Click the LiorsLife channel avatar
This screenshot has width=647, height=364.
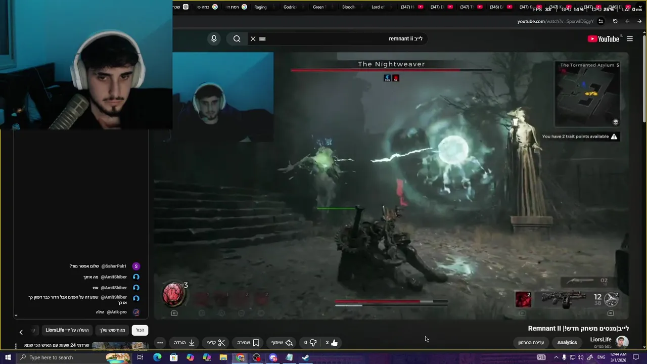(x=622, y=342)
